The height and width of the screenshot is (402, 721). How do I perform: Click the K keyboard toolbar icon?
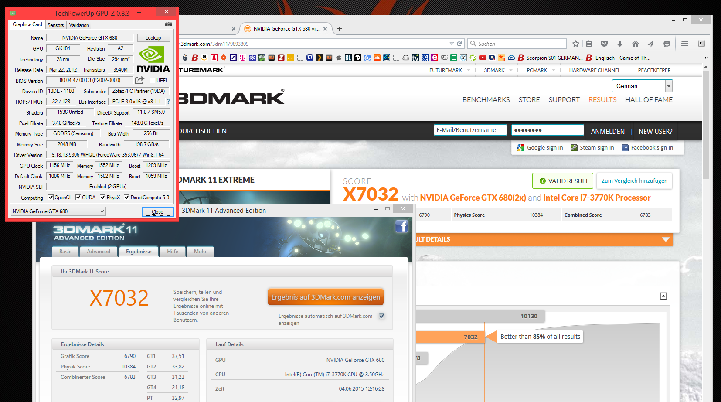701,44
